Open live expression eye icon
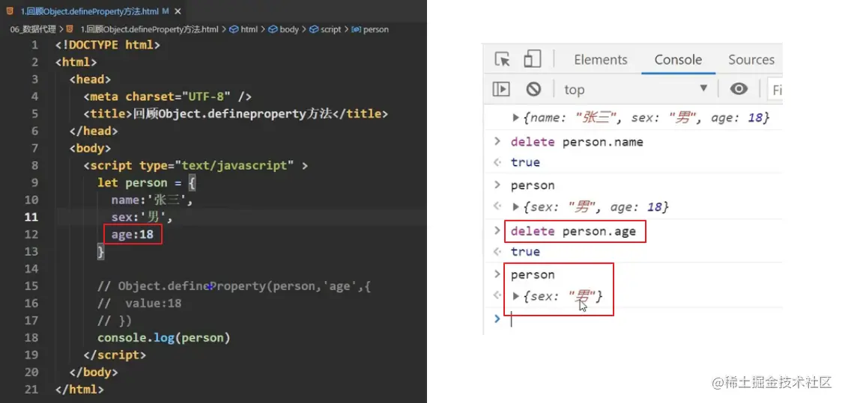The image size is (845, 403). tap(739, 89)
